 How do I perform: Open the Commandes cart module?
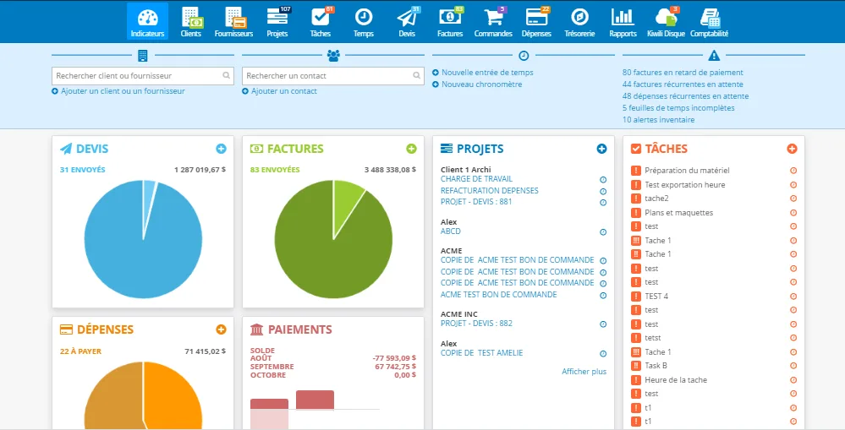pyautogui.click(x=493, y=21)
